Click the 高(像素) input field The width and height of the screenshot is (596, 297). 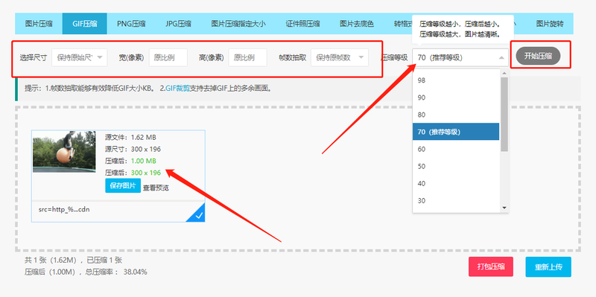pyautogui.click(x=247, y=58)
